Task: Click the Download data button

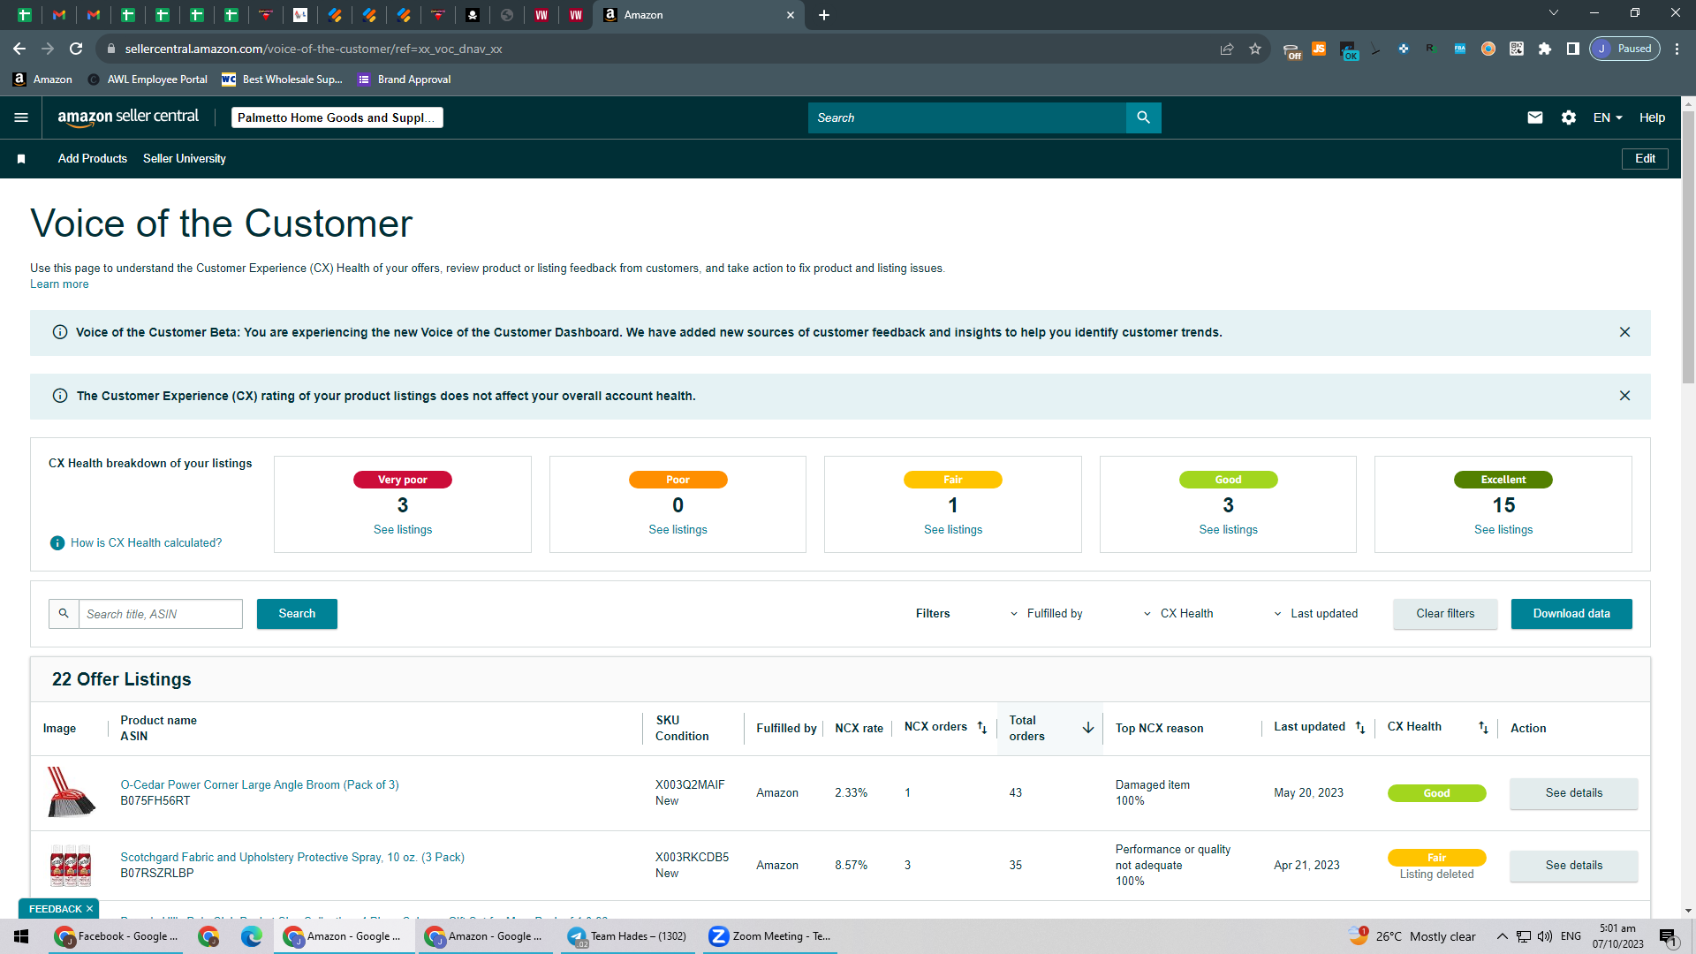Action: click(x=1571, y=614)
